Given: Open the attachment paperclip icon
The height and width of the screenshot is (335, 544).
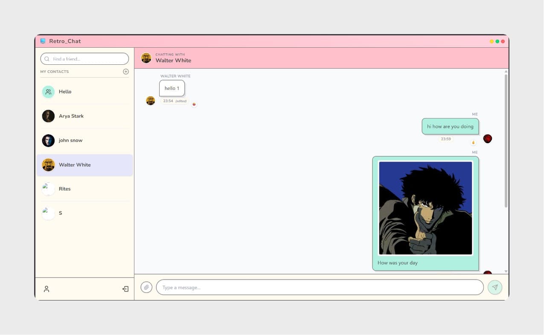Looking at the screenshot, I should tap(146, 287).
